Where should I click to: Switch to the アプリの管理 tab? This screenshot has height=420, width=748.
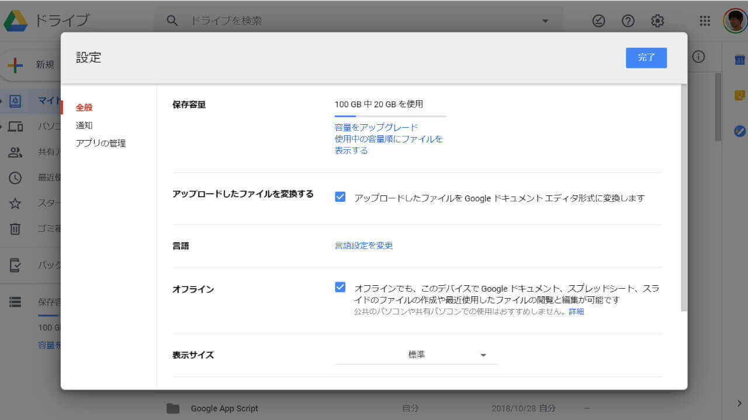click(x=101, y=143)
